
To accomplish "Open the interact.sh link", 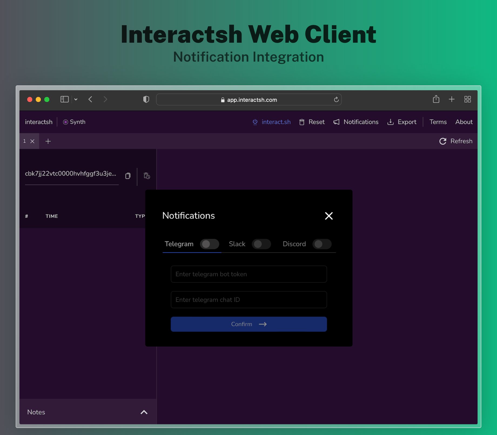I will click(x=276, y=122).
